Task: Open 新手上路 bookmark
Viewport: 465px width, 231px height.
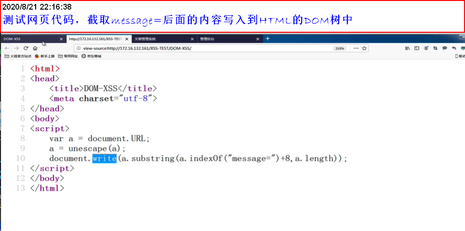Action: point(45,56)
